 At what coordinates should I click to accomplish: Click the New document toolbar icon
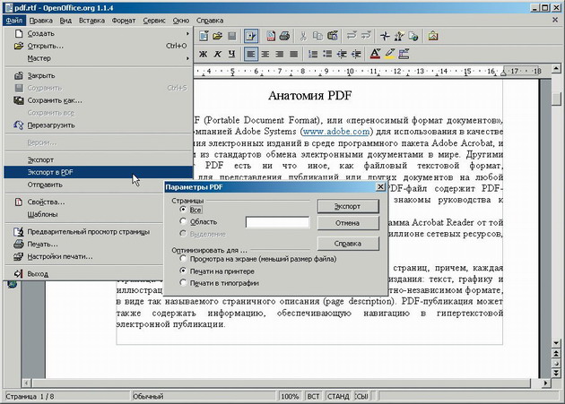click(x=204, y=37)
